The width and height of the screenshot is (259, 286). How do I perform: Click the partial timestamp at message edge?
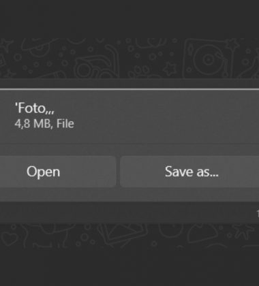pyautogui.click(x=258, y=212)
